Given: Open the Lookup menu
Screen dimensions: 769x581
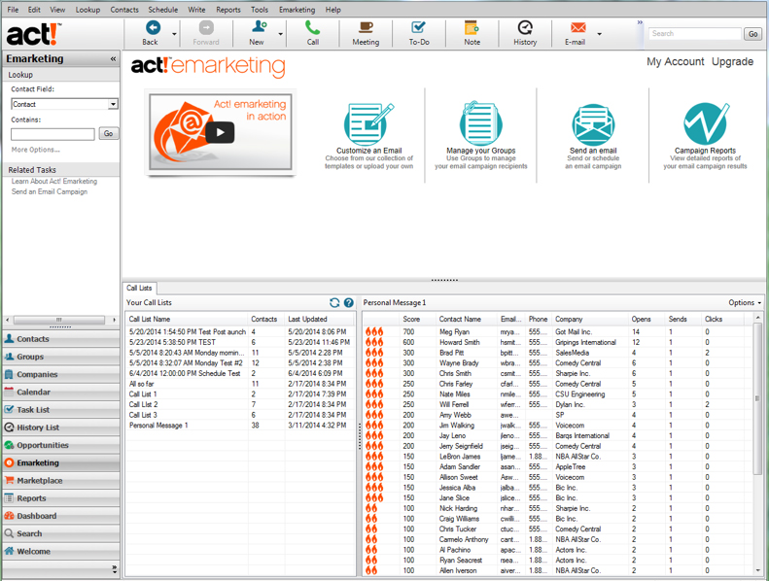Looking at the screenshot, I should coord(87,10).
